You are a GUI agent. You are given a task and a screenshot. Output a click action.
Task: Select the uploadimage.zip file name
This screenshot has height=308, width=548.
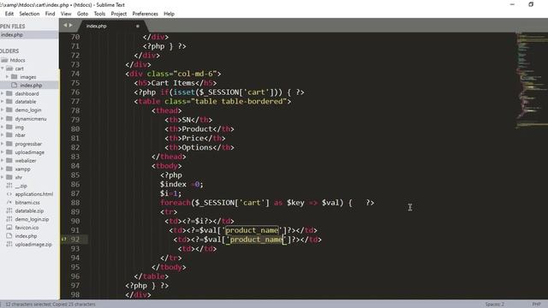click(x=33, y=244)
